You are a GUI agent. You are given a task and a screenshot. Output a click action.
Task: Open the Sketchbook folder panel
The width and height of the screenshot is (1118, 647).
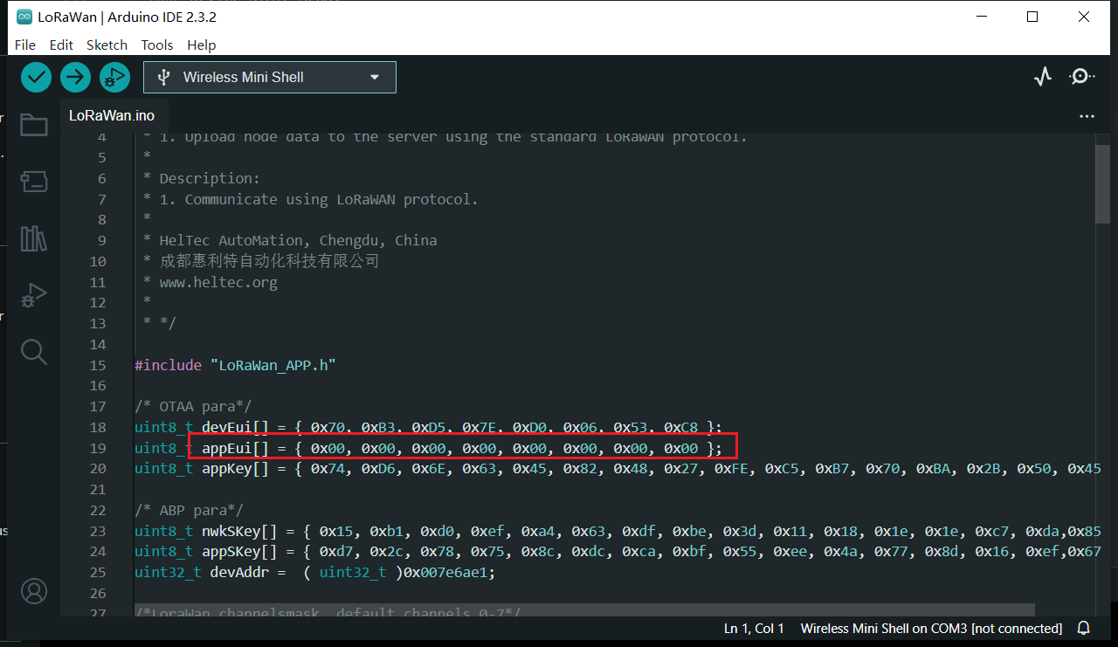tap(34, 125)
